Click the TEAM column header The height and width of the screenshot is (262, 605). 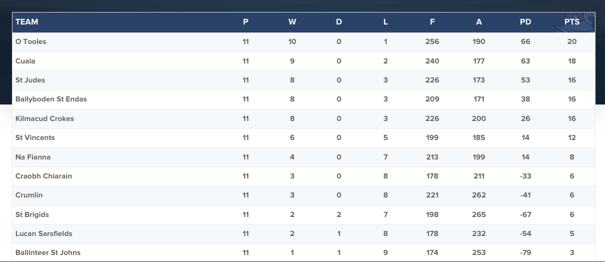tap(27, 22)
